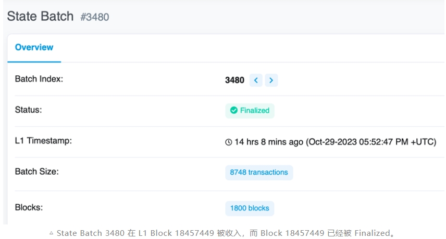Click the triangle marker before the caption

click(51, 233)
